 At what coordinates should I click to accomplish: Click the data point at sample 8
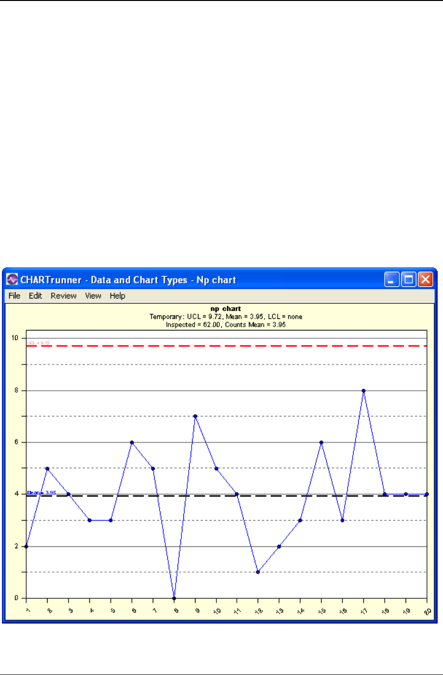pyautogui.click(x=174, y=598)
